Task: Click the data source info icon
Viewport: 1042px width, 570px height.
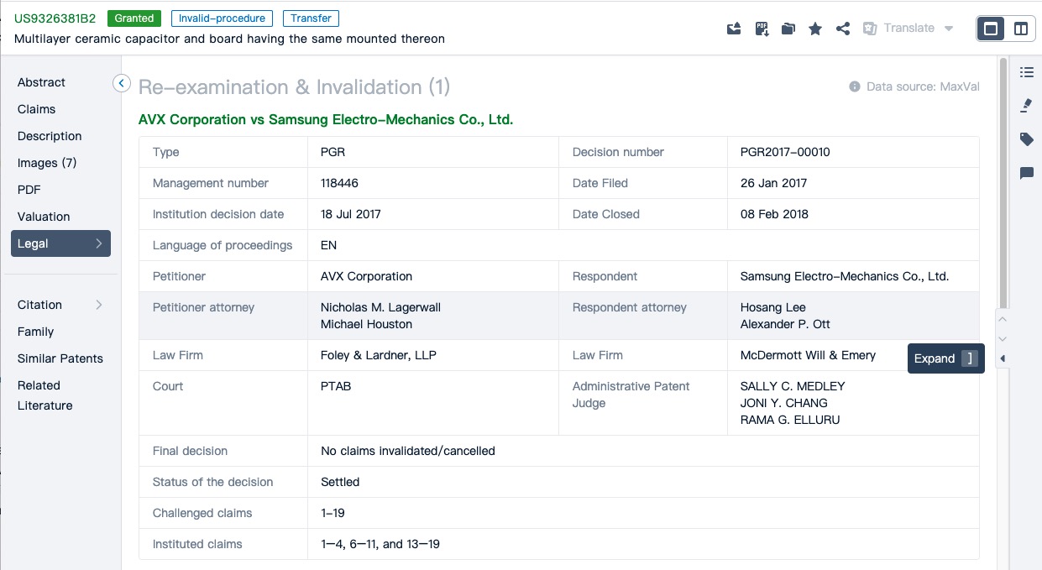Action: point(854,86)
